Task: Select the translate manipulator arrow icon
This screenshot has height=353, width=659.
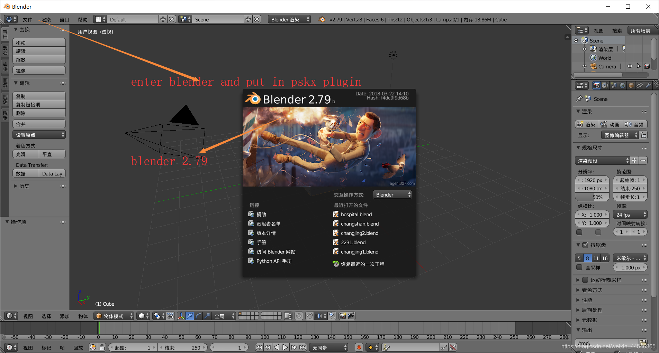Action: pyautogui.click(x=190, y=316)
